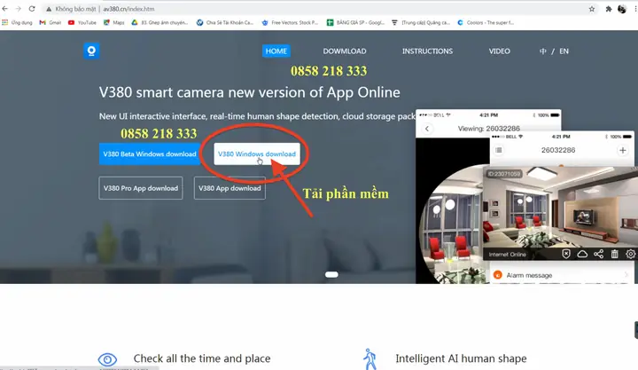Open the Gmail bookmark
The height and width of the screenshot is (370, 638).
50,22
